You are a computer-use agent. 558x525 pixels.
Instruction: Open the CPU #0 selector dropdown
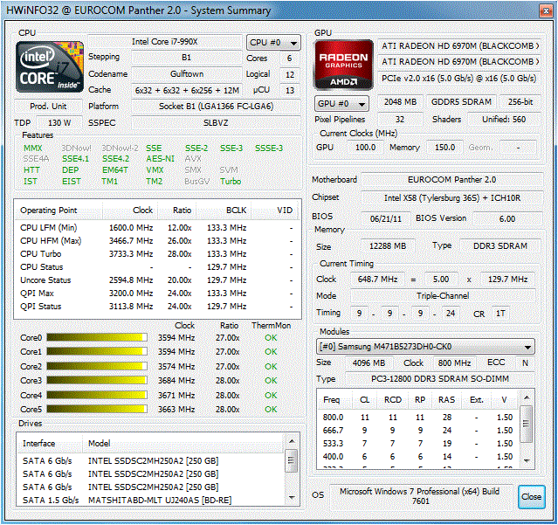(x=273, y=43)
